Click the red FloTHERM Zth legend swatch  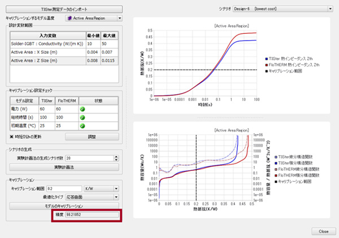[265, 65]
